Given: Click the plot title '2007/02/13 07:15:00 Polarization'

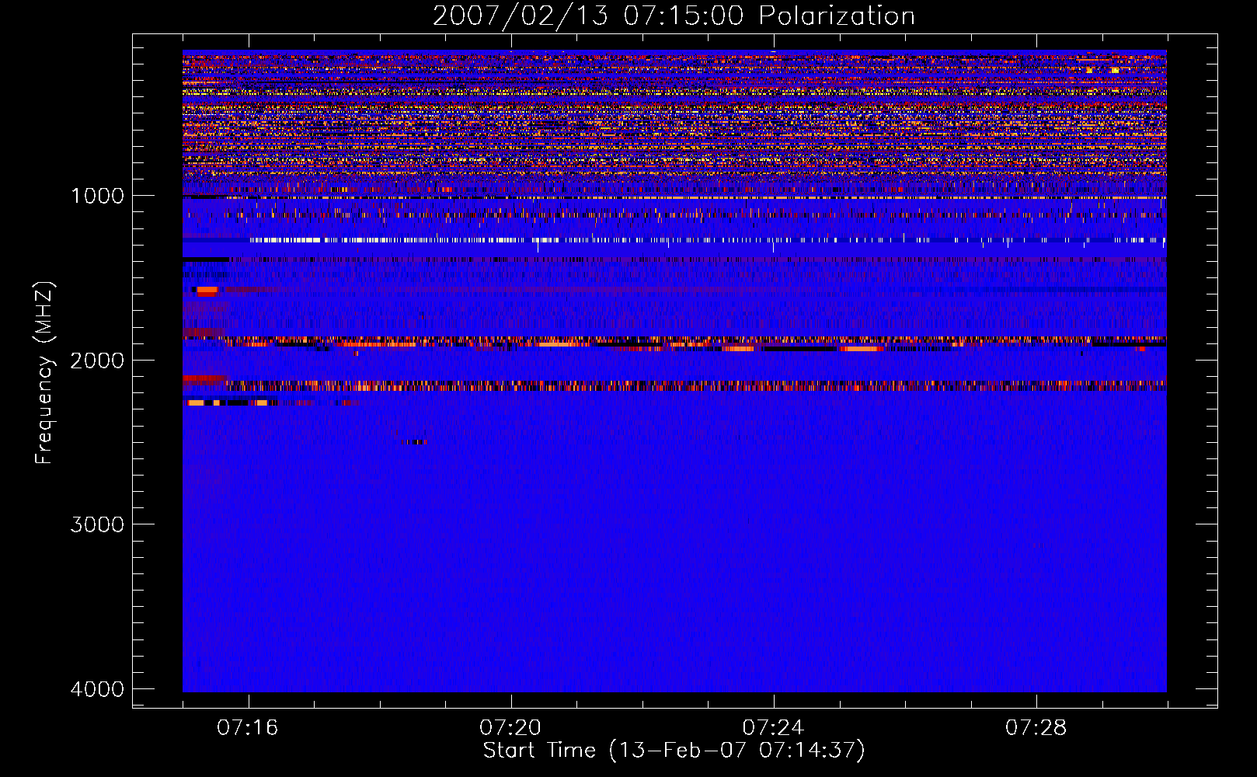Looking at the screenshot, I should click(x=674, y=16).
